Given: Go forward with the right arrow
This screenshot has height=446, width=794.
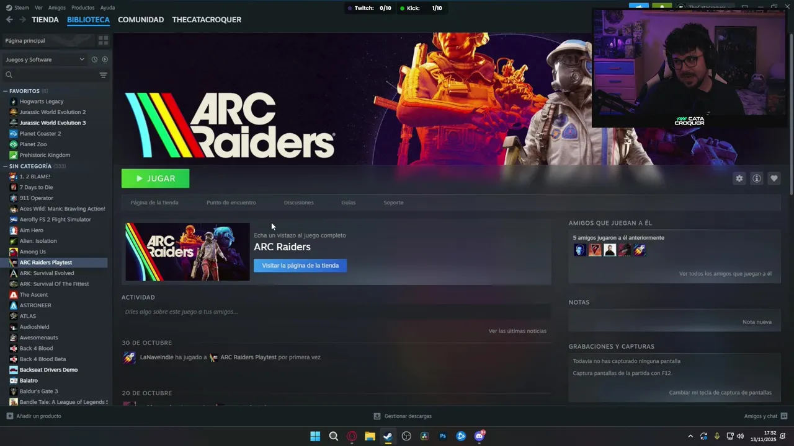Looking at the screenshot, I should pyautogui.click(x=22, y=20).
